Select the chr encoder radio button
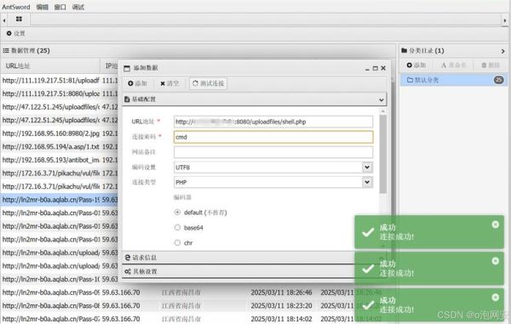Screen dimensions: 511x324 click(x=177, y=242)
